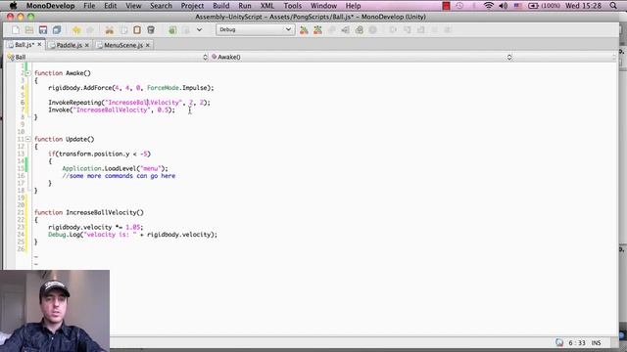Open the Run menu
The width and height of the screenshot is (627, 352).
coord(245,6)
